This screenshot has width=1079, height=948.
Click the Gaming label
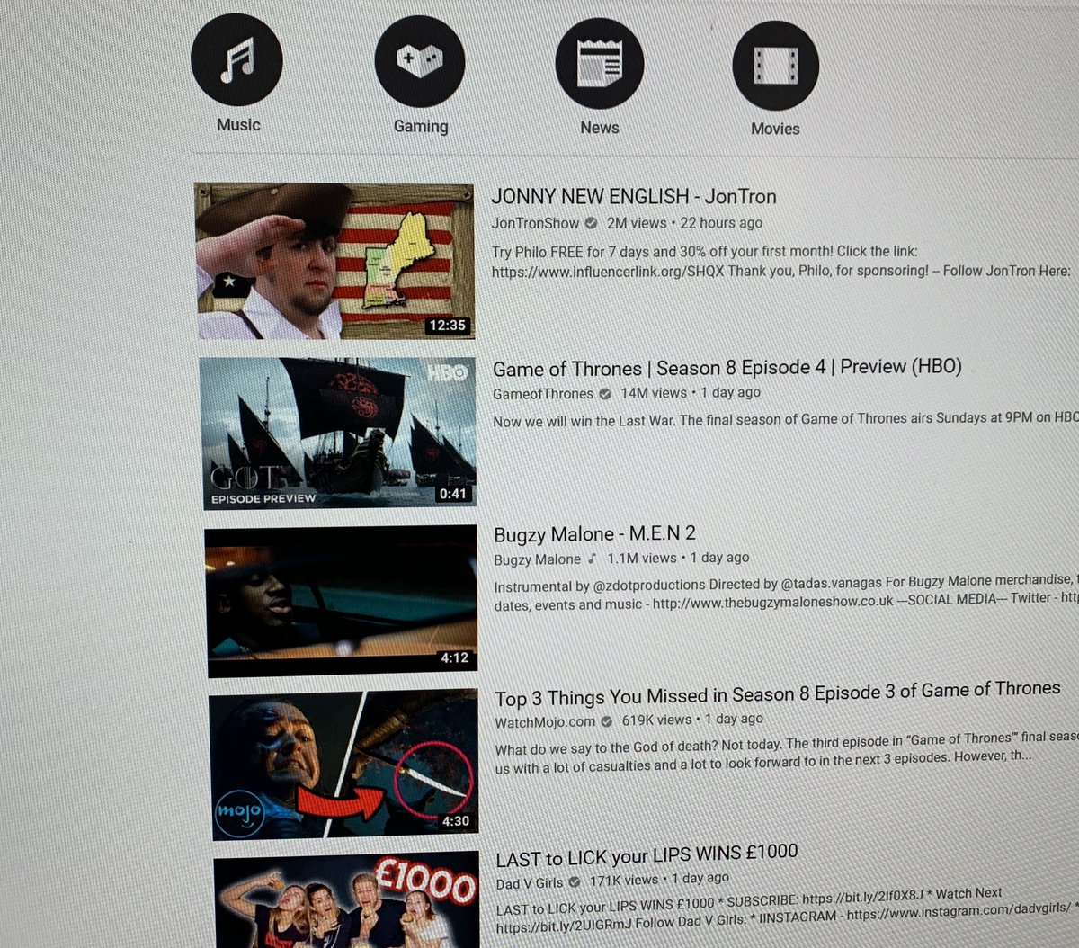coord(421,127)
